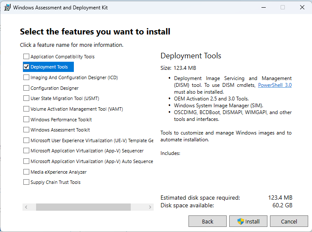The image size is (312, 232).
Task: Click the Windows Assessment Toolkit feature name
Action: [x=60, y=130]
